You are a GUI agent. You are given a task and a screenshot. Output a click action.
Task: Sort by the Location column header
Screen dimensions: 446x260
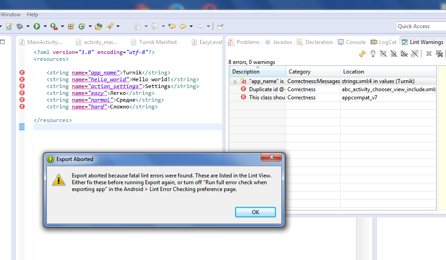(x=388, y=72)
